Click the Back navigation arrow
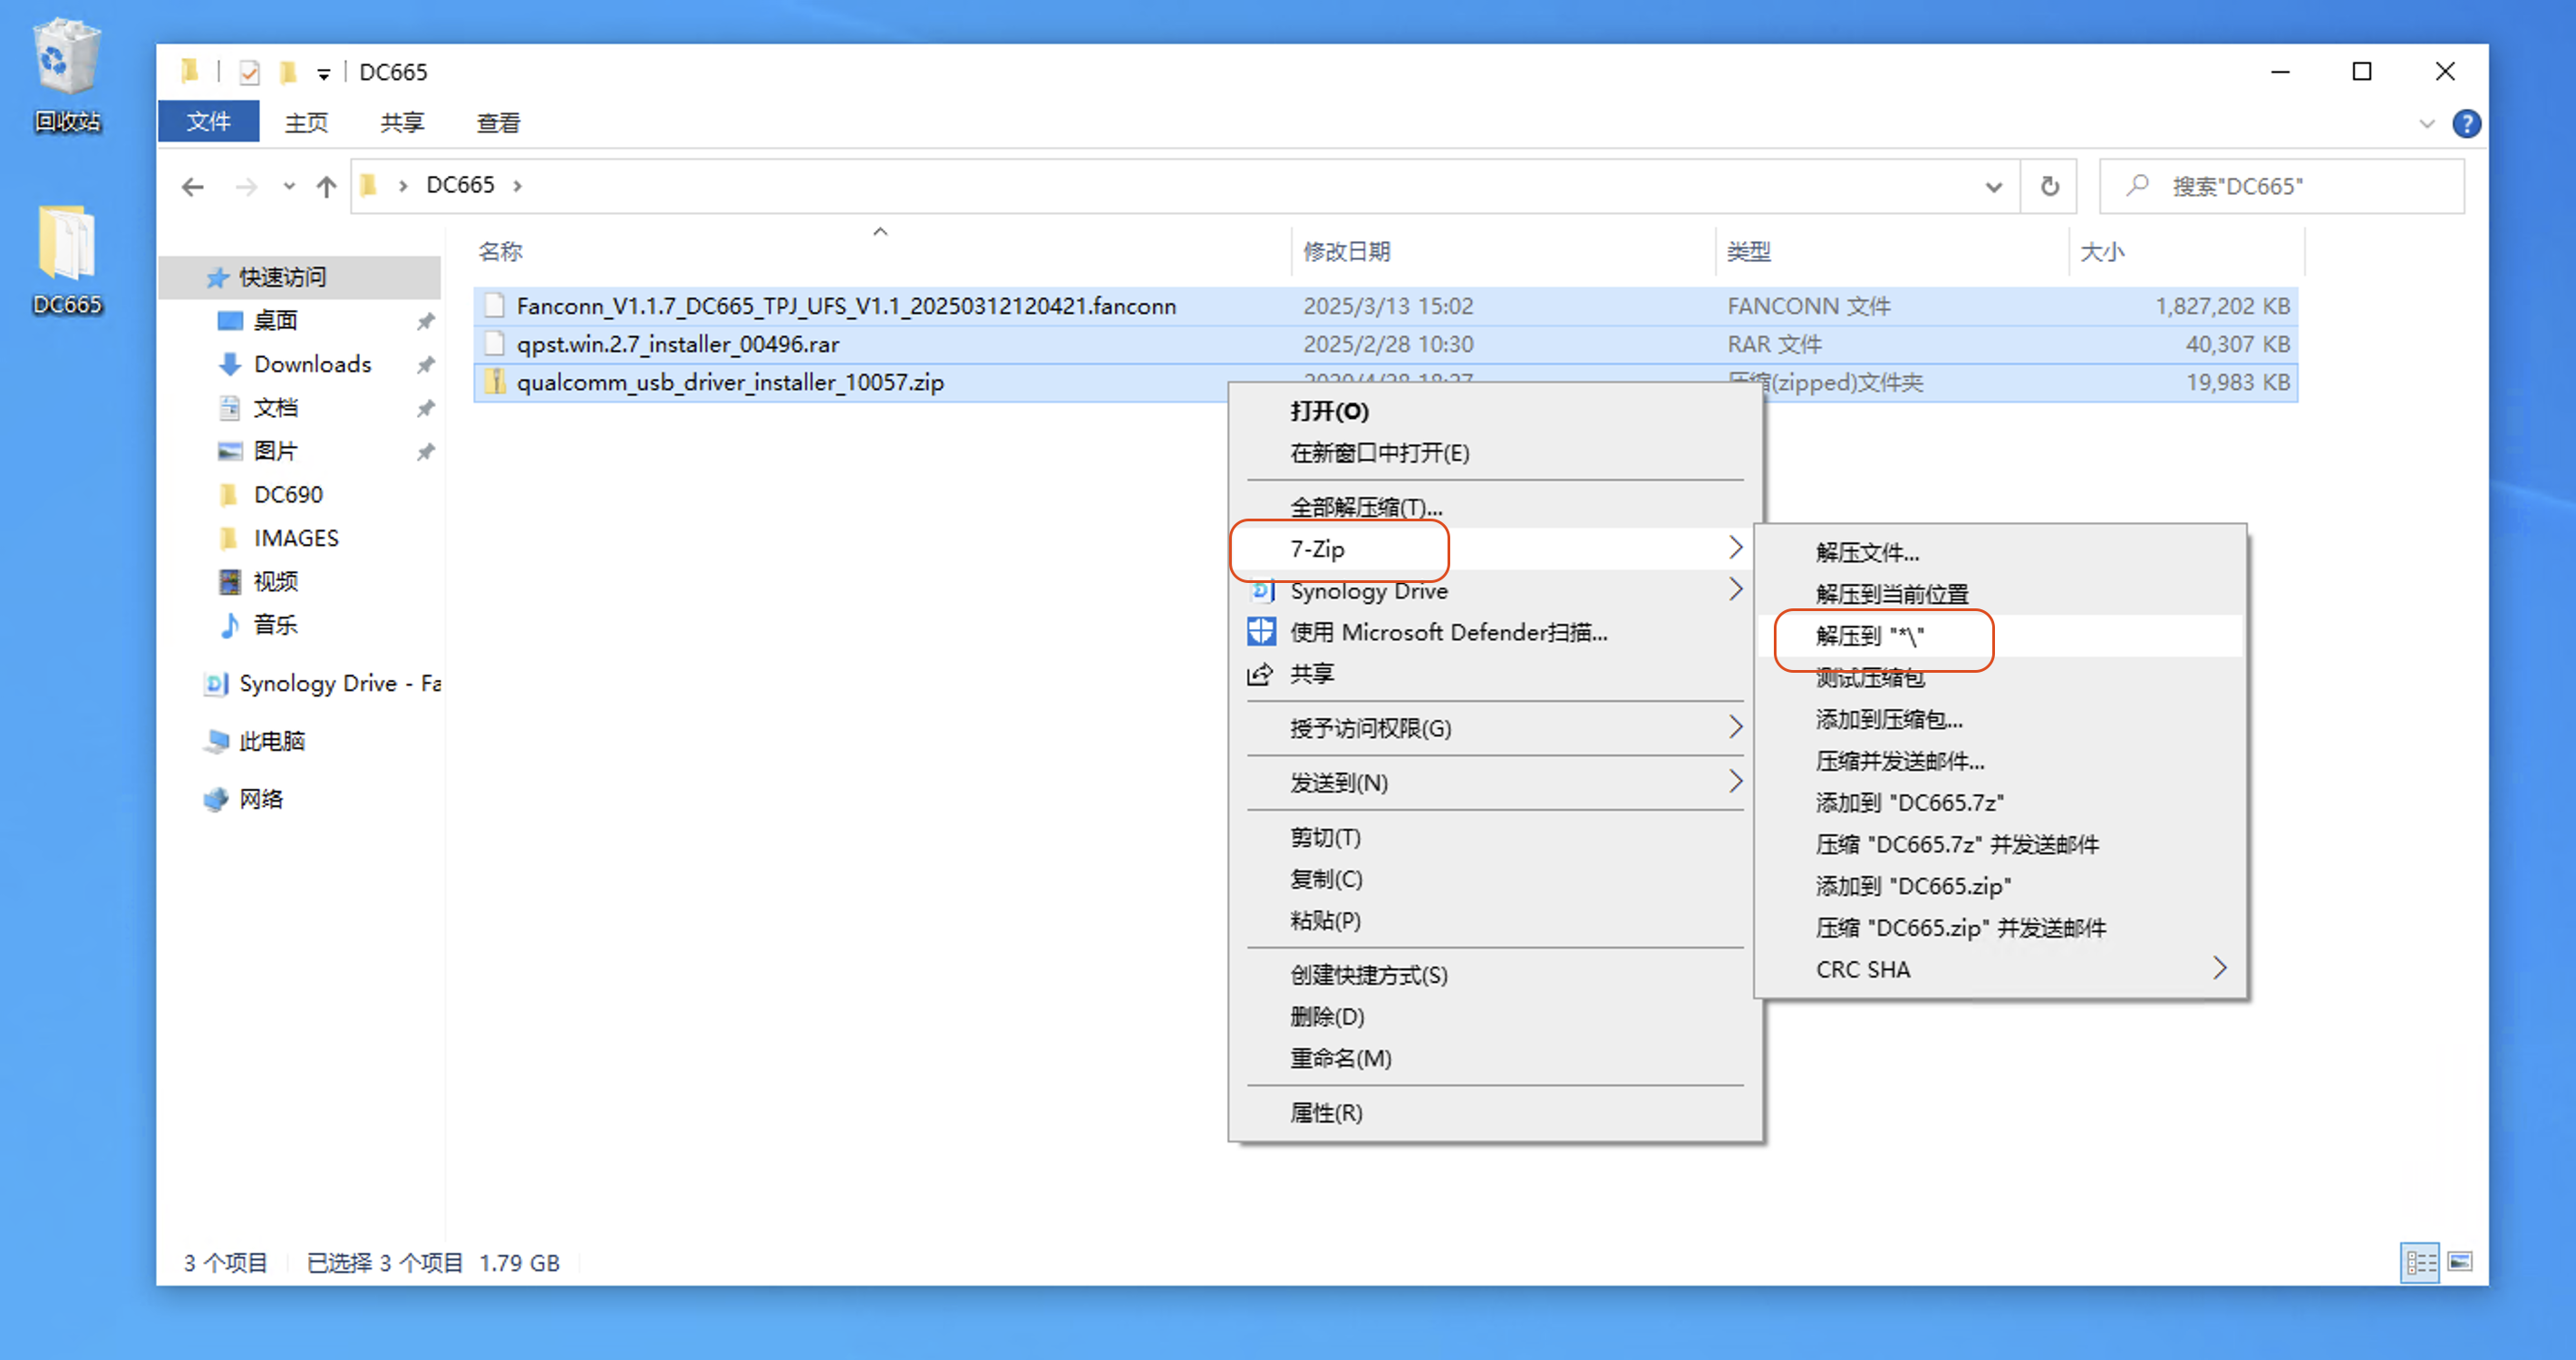The height and width of the screenshot is (1360, 2576). (x=193, y=186)
